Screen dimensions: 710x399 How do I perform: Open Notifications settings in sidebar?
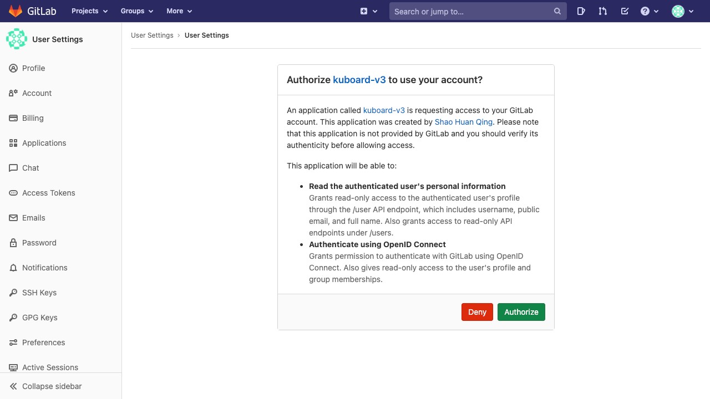[x=44, y=268]
